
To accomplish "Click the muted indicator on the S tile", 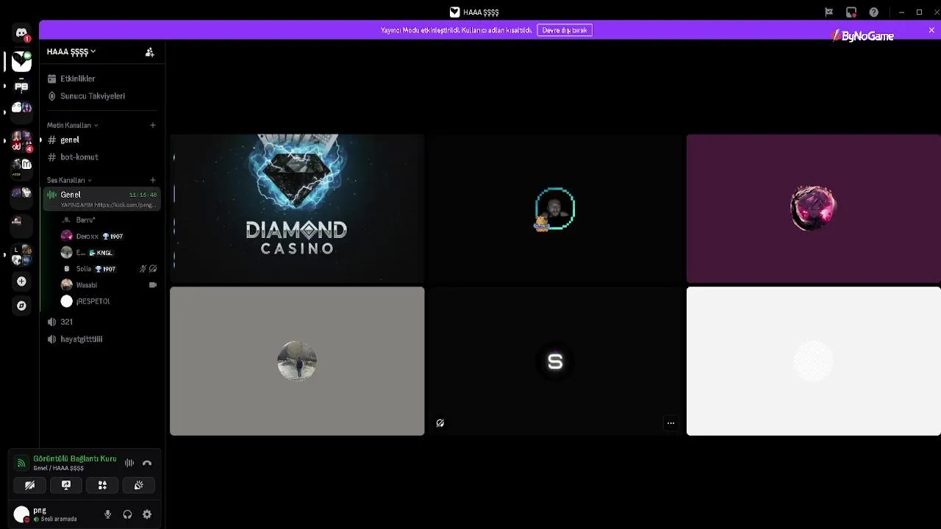I will click(440, 423).
